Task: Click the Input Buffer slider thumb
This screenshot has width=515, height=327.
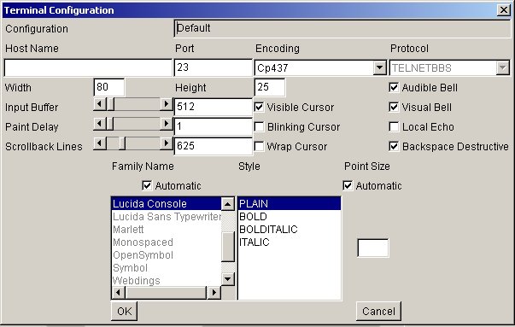Action: click(x=110, y=104)
